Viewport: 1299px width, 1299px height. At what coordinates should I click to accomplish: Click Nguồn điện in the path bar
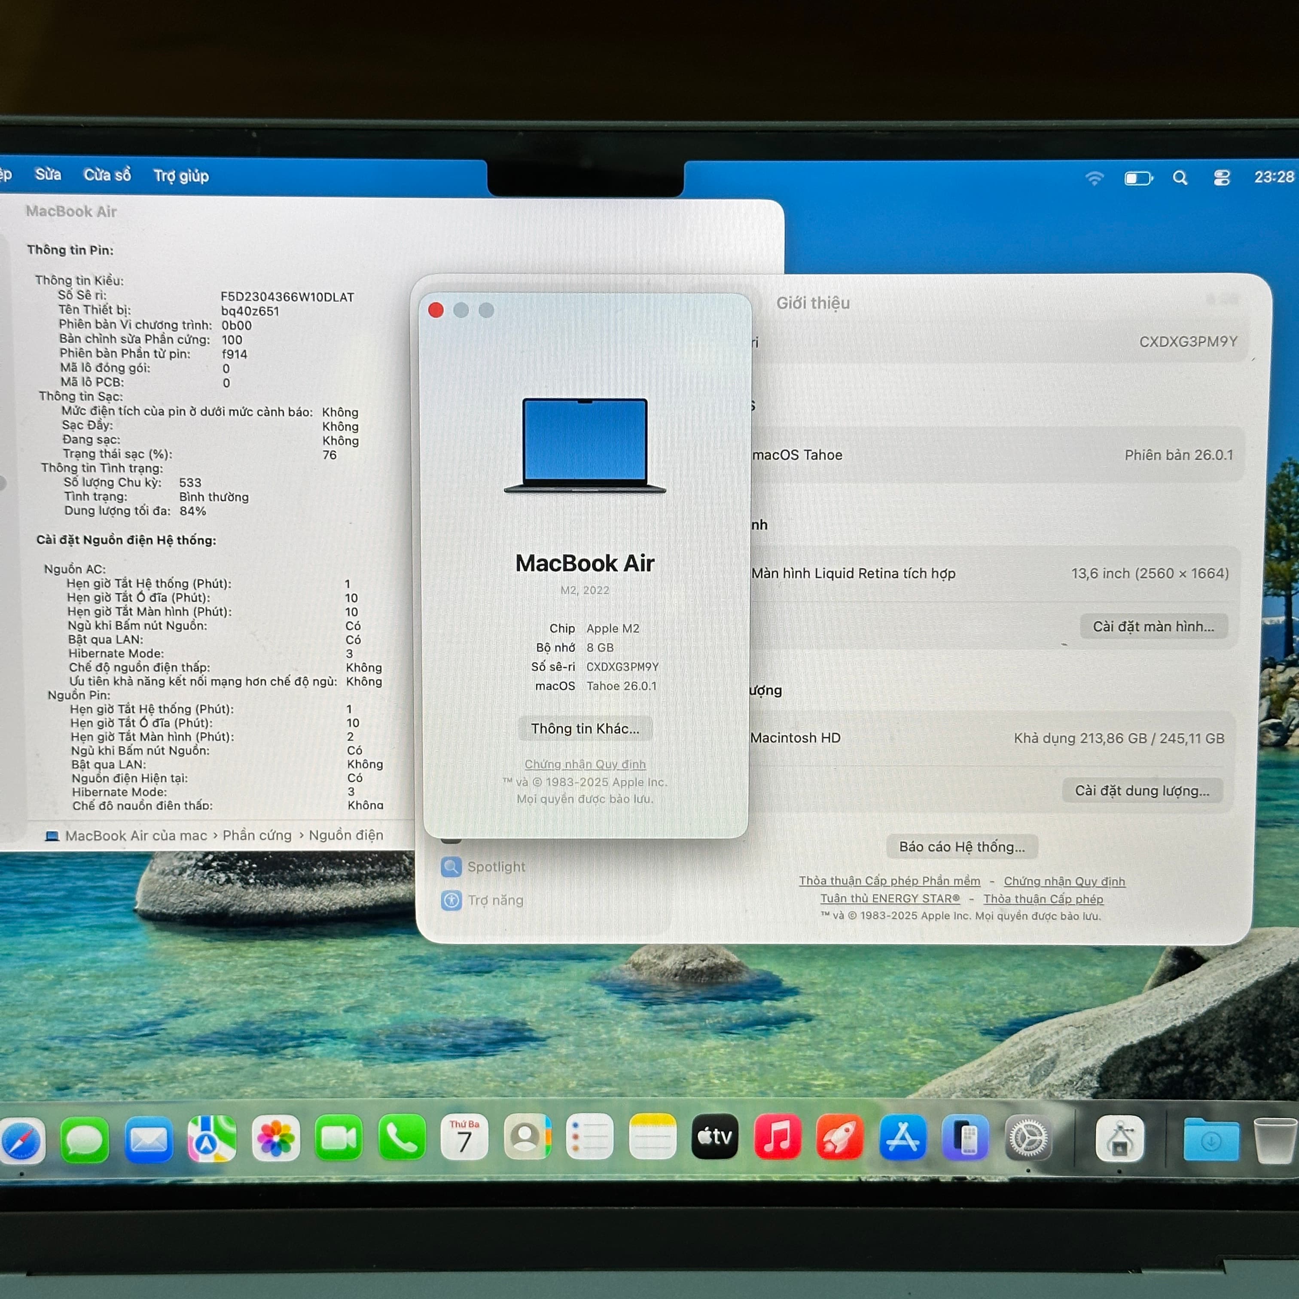[x=346, y=835]
